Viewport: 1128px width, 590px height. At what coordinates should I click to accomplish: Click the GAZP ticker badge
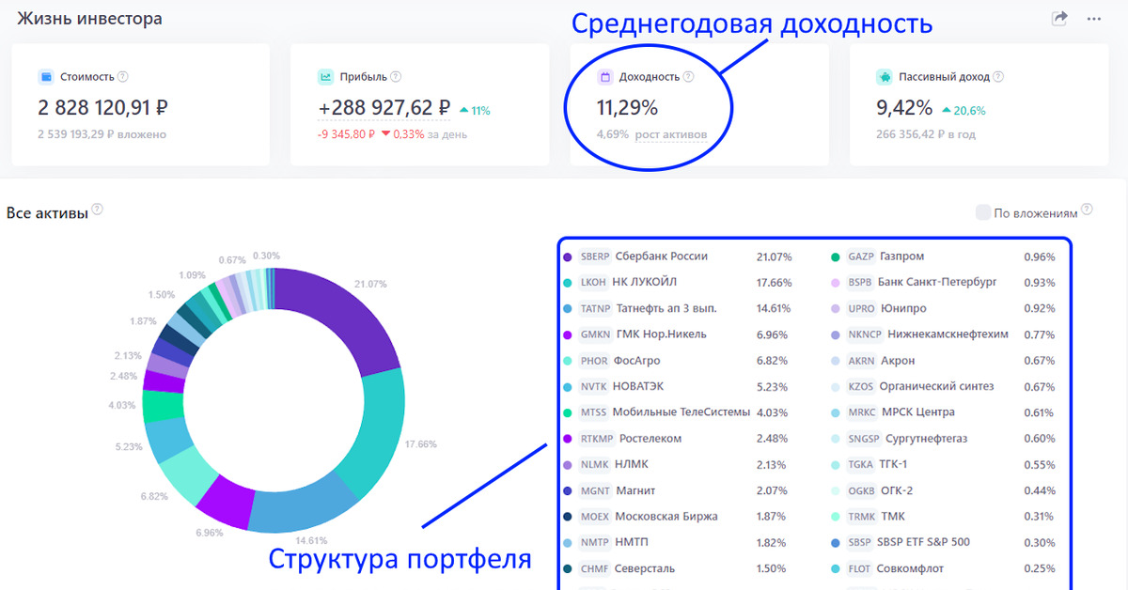pyautogui.click(x=861, y=256)
